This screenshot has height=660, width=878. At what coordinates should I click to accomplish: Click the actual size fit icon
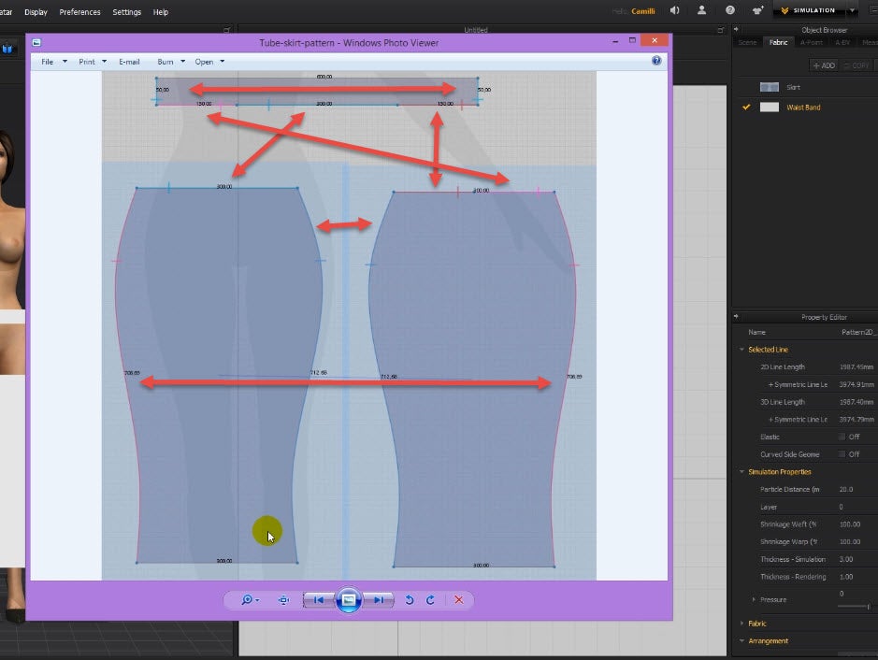point(283,600)
